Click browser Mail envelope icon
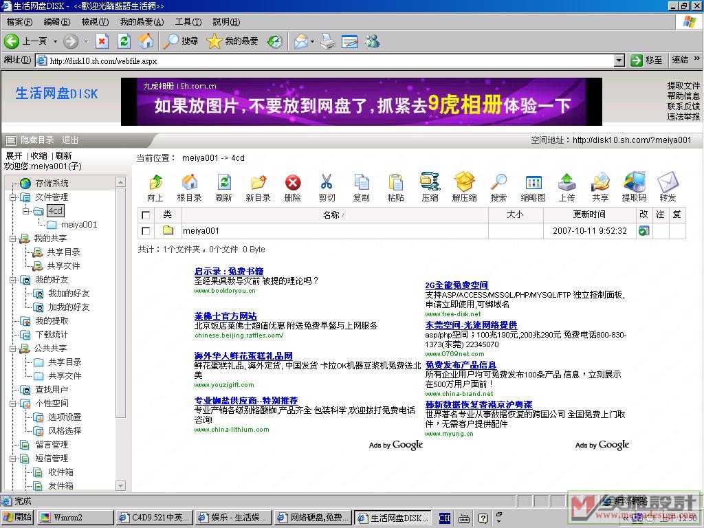The height and width of the screenshot is (528, 704). click(x=301, y=41)
